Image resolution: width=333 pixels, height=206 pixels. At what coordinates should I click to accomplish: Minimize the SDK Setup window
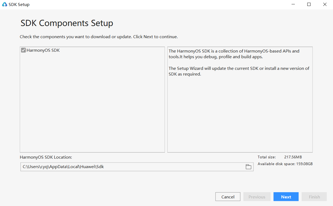(x=293, y=4)
